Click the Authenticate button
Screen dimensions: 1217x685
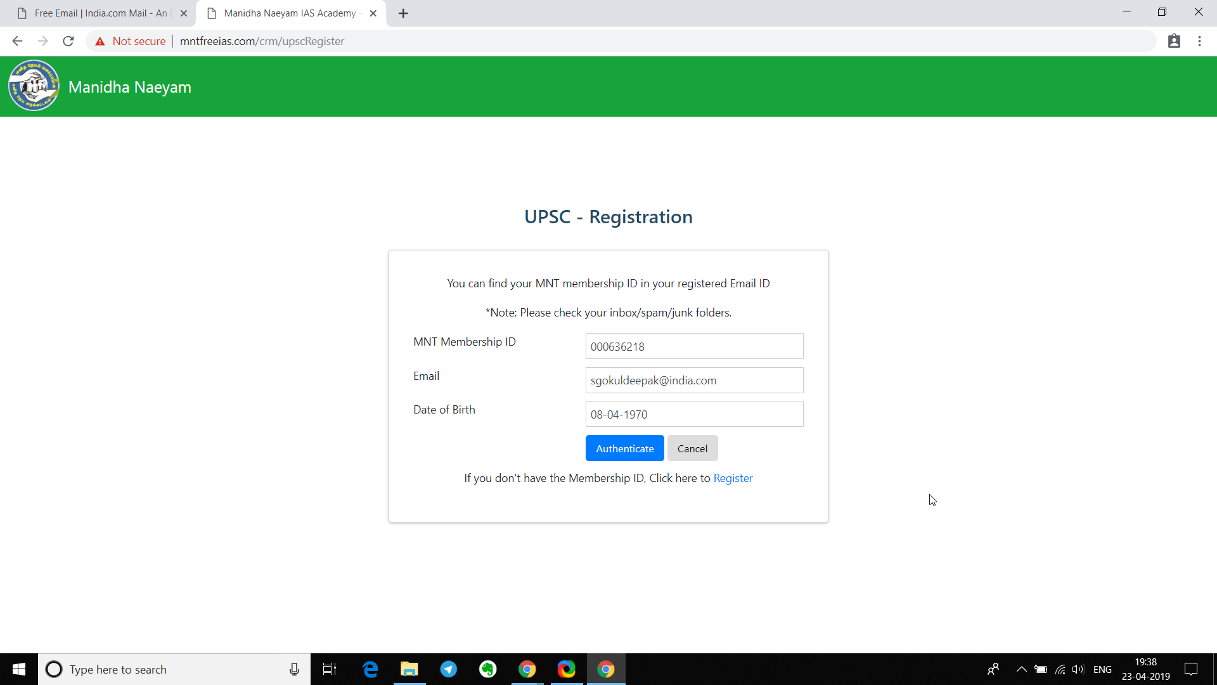624,448
